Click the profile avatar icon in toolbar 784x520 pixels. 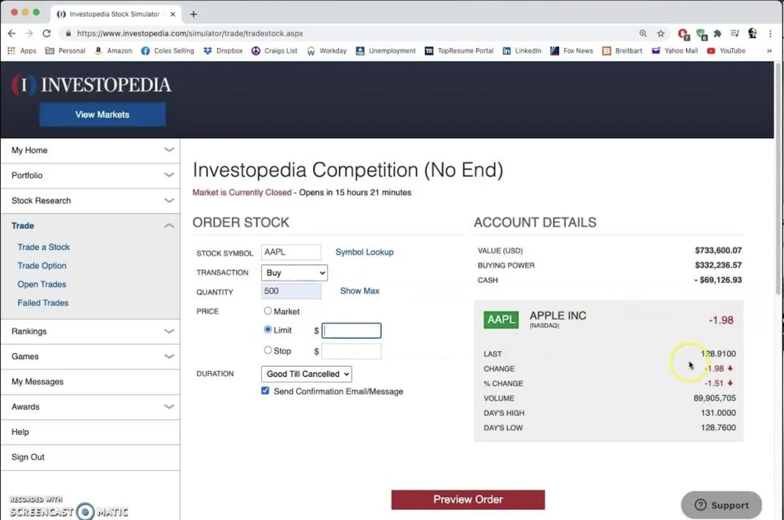753,33
